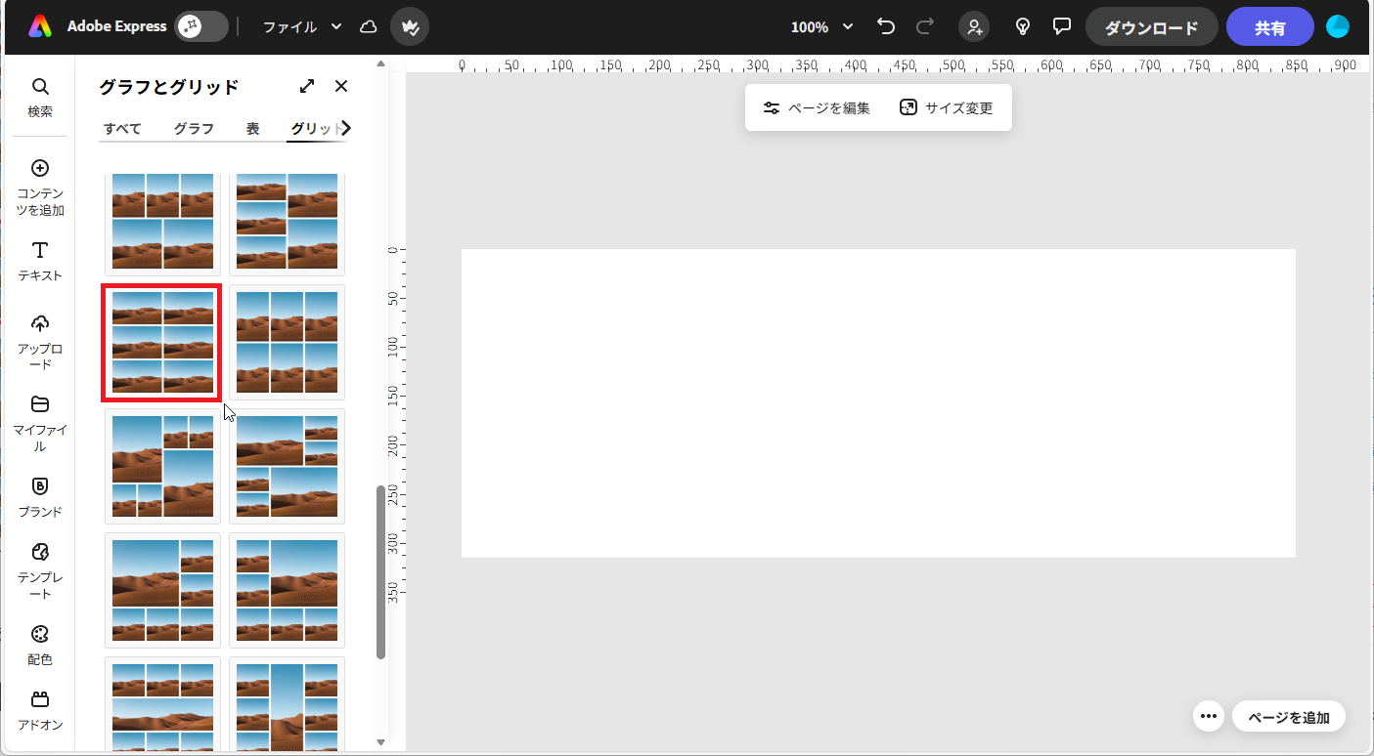
Task: Open the アップロード upload panel
Action: click(x=40, y=342)
